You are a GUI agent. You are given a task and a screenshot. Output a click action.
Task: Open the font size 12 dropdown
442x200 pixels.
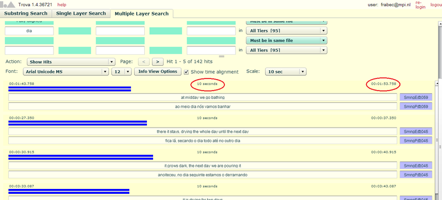coord(122,72)
